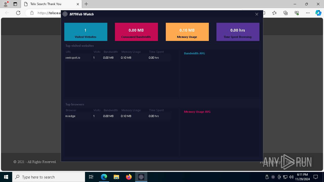Open the Edge profile icon

(6, 4)
